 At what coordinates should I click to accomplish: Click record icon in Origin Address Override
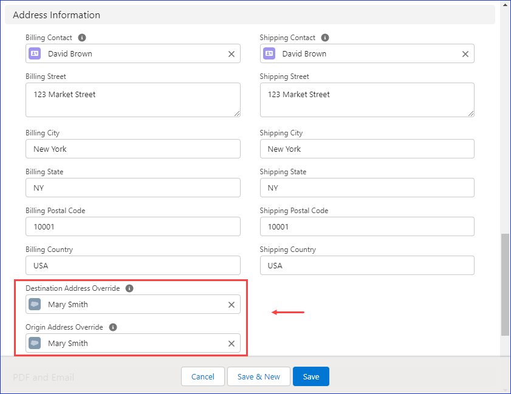[x=35, y=343]
